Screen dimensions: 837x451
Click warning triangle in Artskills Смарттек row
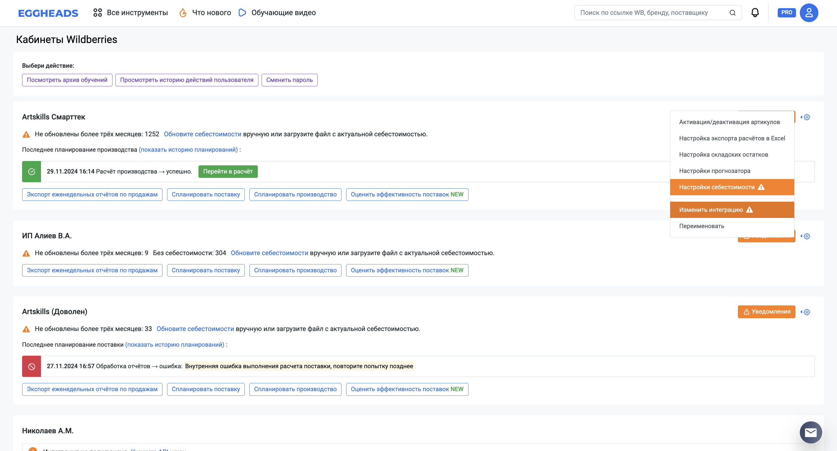(x=26, y=134)
